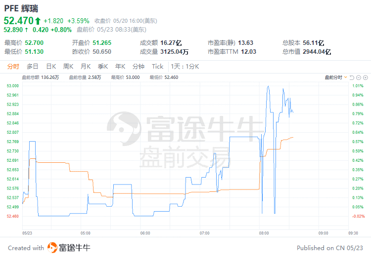This screenshot has height=258, width=371.
Task: Click the 1天 : 1分K interval label
Action: 185,67
